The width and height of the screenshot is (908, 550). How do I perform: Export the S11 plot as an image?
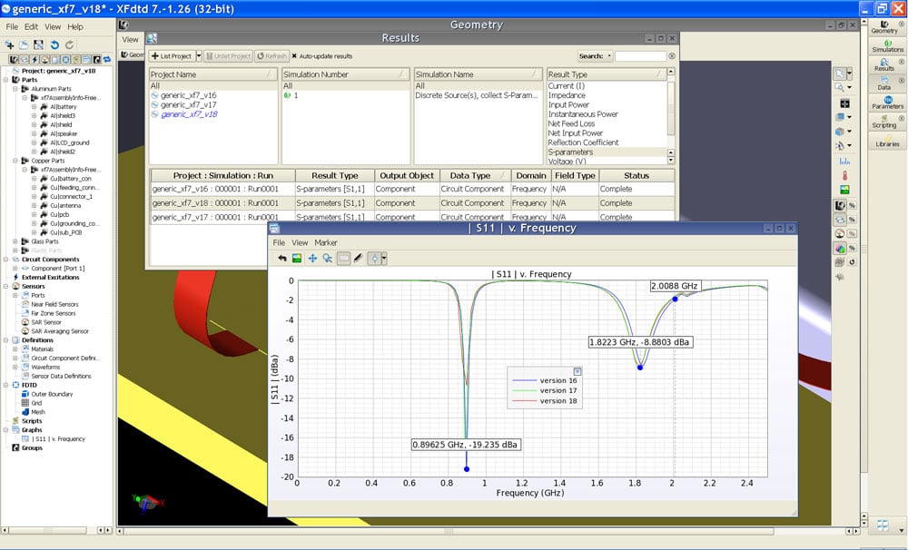click(297, 259)
